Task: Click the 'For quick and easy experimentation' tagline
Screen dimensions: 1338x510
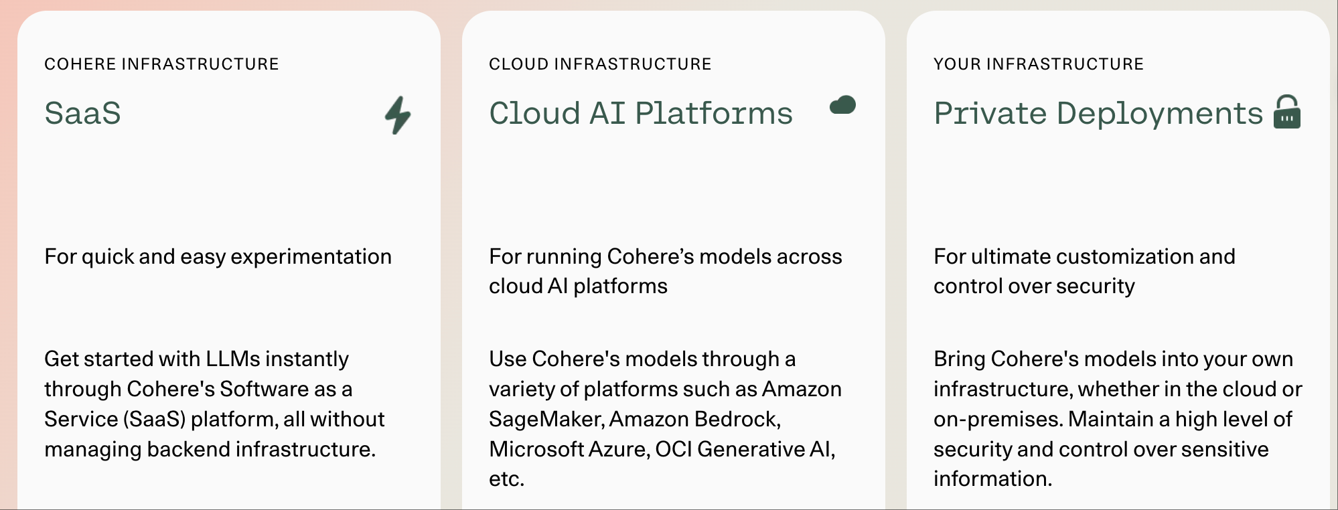Action: click(x=218, y=256)
